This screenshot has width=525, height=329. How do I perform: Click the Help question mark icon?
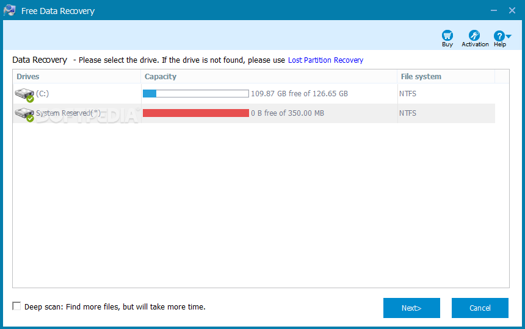[499, 36]
